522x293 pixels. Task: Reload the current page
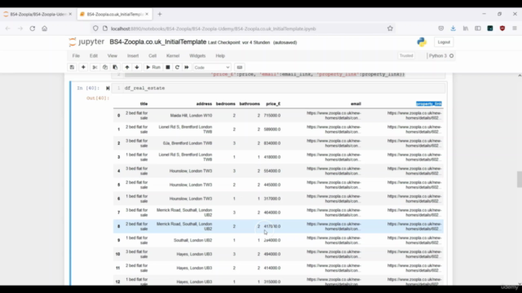coord(33,28)
